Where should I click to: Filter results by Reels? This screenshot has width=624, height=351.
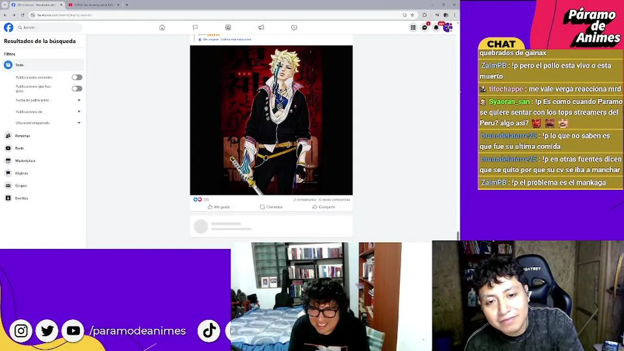pyautogui.click(x=43, y=148)
